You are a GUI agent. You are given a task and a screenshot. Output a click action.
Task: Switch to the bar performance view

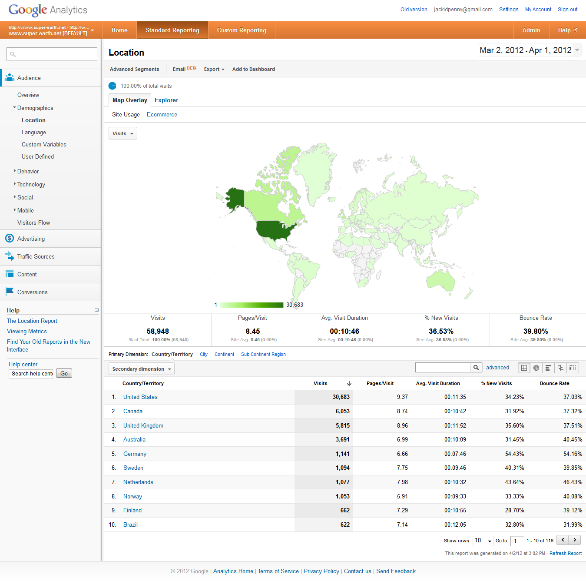point(548,368)
